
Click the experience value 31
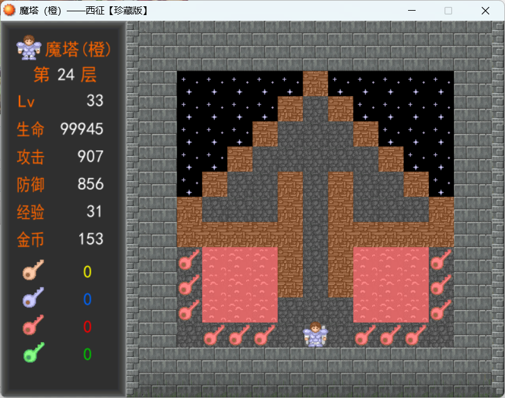click(x=94, y=211)
